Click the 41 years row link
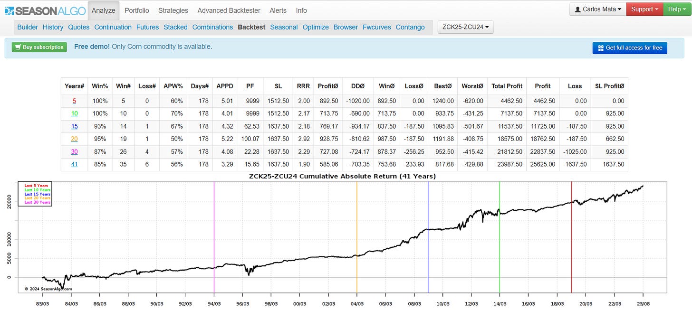The image size is (692, 310). pyautogui.click(x=74, y=164)
